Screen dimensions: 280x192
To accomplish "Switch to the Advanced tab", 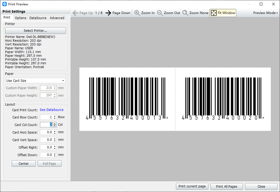I will point(57,18).
